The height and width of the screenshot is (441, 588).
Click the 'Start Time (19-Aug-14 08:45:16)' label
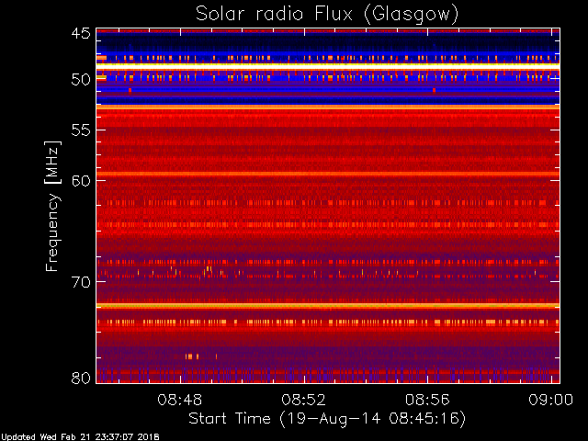(x=327, y=418)
